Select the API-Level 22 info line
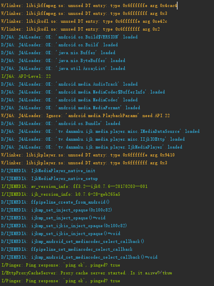This screenshot has height=286, width=214. point(26,76)
